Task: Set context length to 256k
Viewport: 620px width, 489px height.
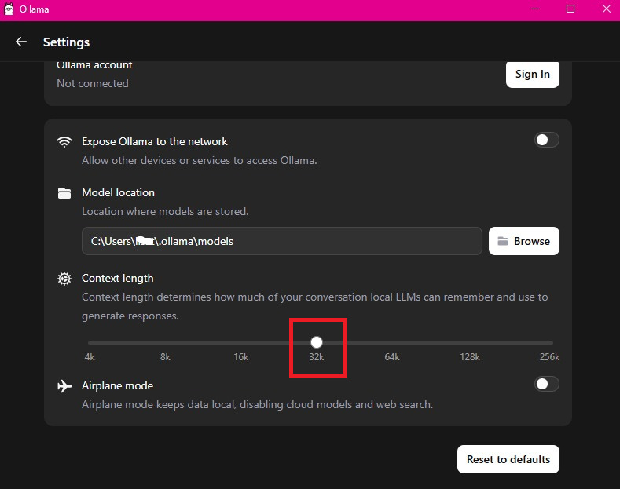Action: 549,357
